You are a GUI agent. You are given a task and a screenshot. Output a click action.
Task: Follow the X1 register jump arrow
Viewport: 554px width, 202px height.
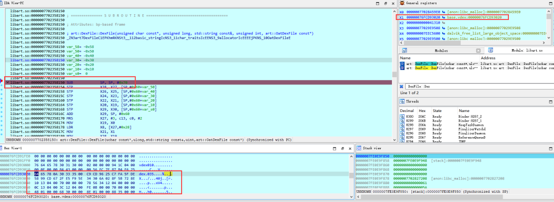442,17
